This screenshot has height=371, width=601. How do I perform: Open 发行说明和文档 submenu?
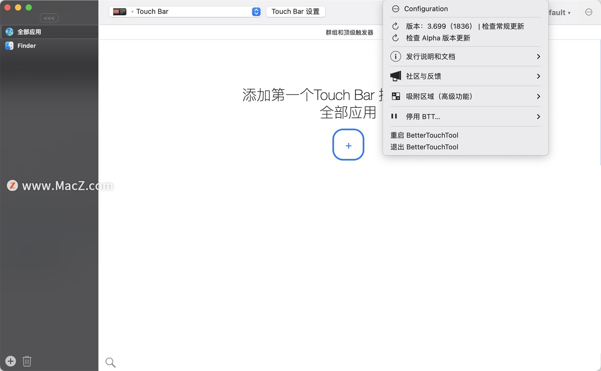click(465, 57)
